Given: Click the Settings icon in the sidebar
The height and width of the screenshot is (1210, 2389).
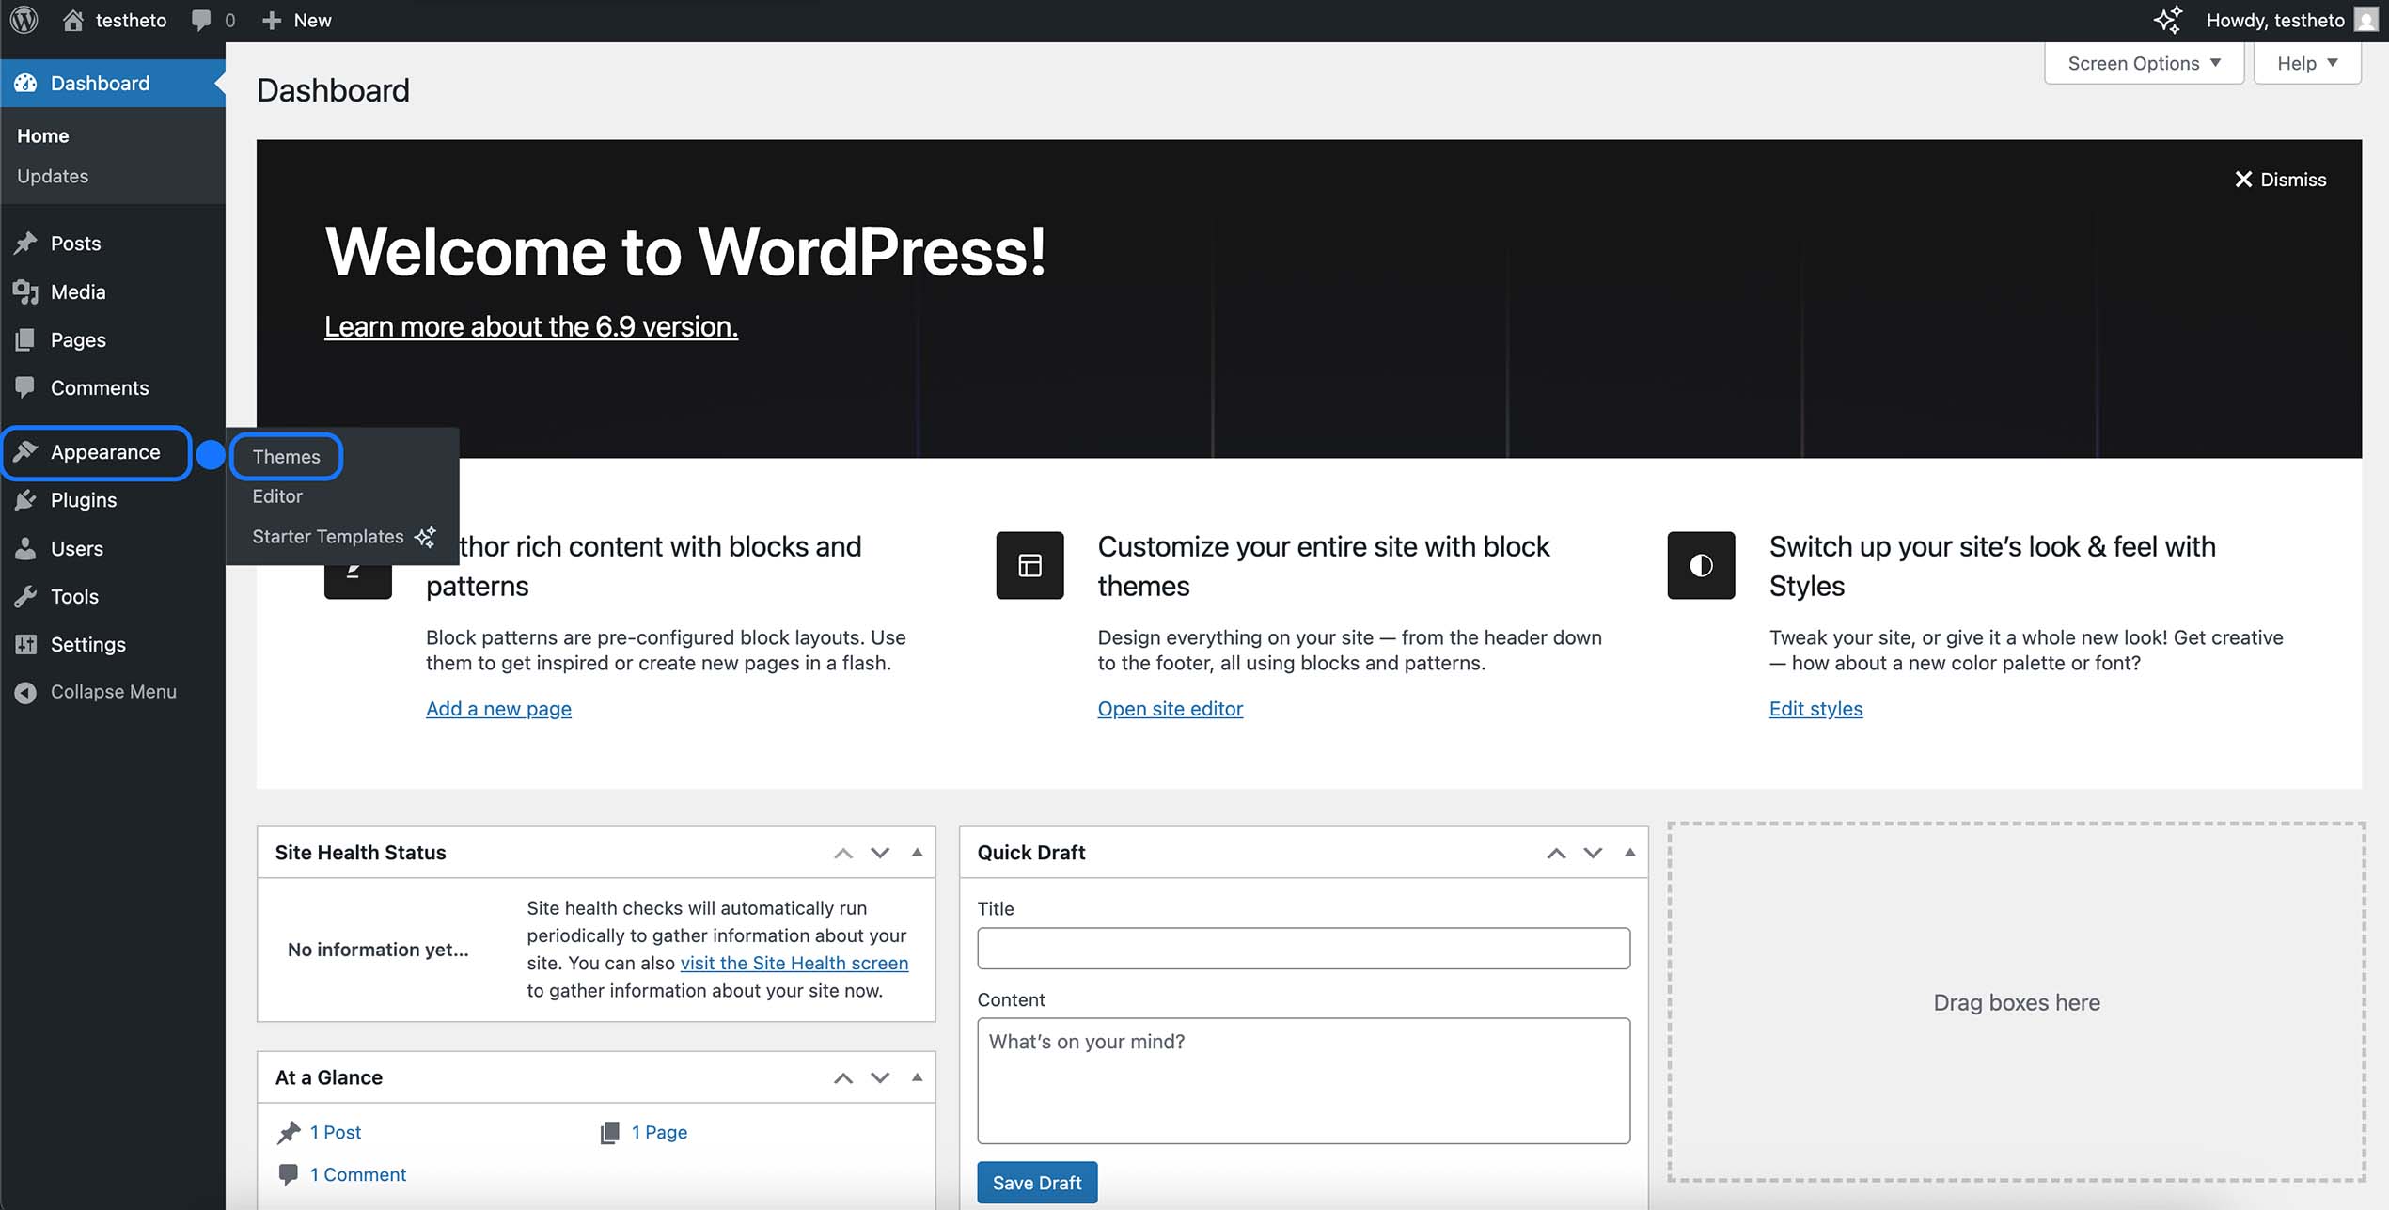Looking at the screenshot, I should [x=26, y=644].
